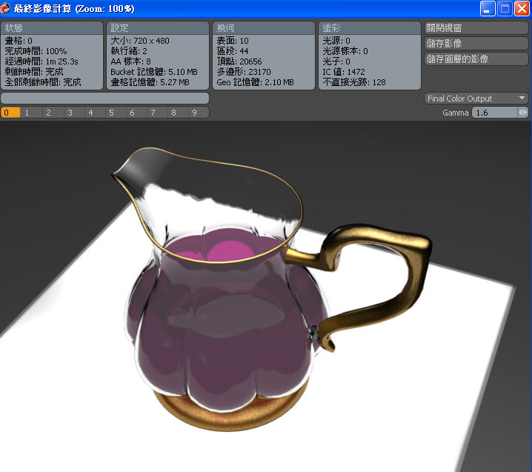
Task: Click the application icon in title bar
Action: tap(4, 8)
